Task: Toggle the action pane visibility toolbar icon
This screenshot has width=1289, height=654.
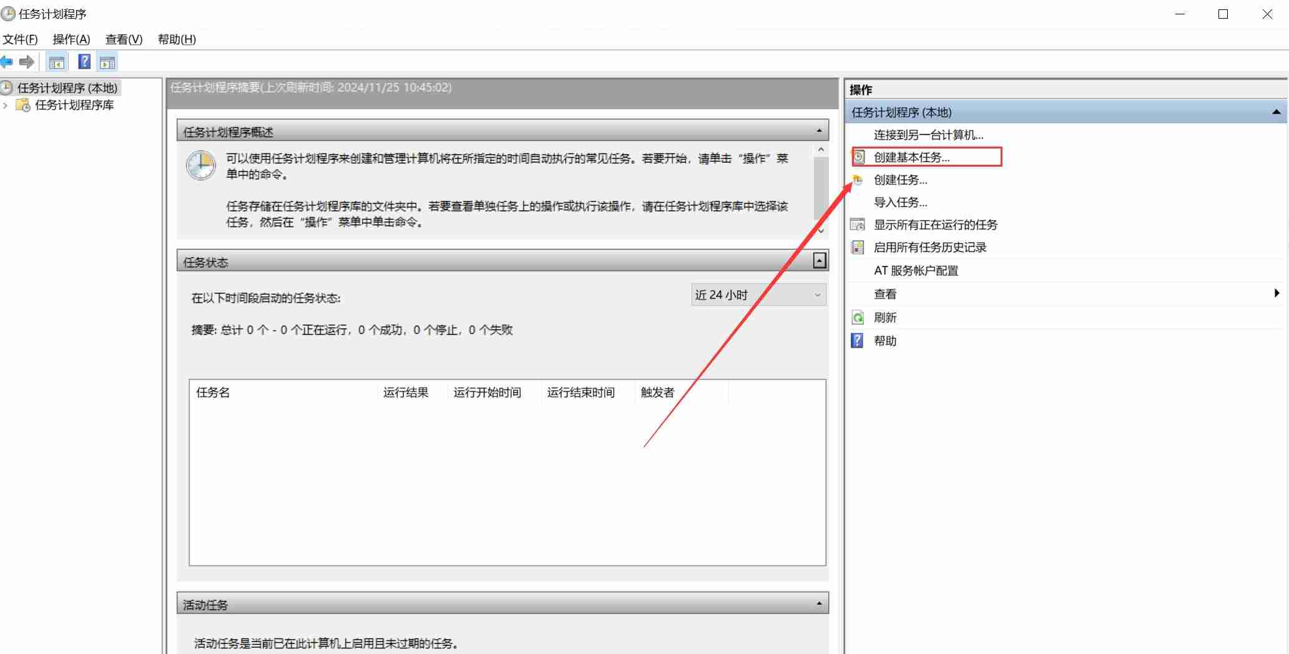Action: click(107, 61)
